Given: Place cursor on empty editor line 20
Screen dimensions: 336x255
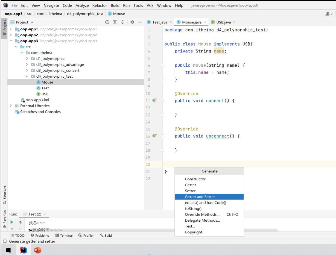Looking at the screenshot, I should point(249,164).
